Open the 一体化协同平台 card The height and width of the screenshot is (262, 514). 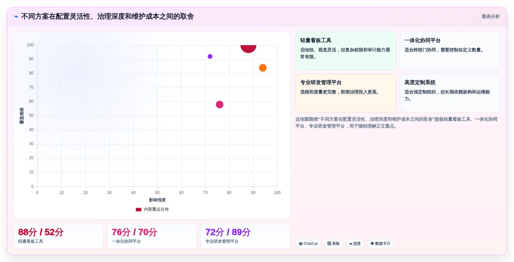coord(450,51)
